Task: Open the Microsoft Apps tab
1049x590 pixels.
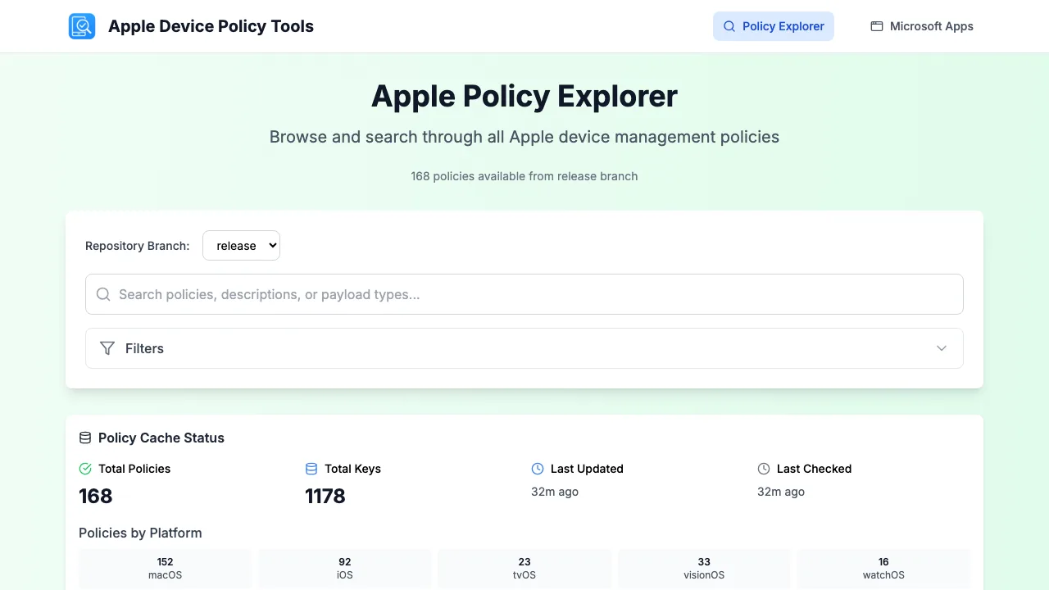Action: (922, 26)
